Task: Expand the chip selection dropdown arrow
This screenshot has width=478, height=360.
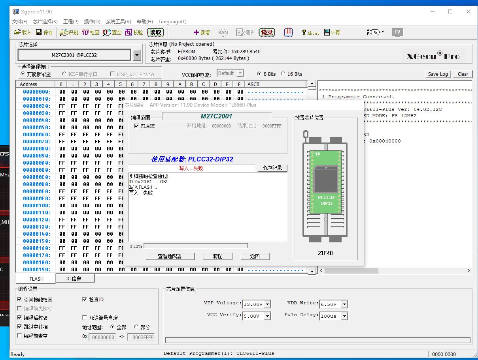Action: tap(137, 55)
